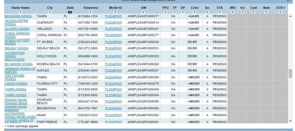Image resolution: width=295 pixels, height=131 pixels.
Task: Open the Dealer Name column filter dropdown
Action: coord(20,12)
